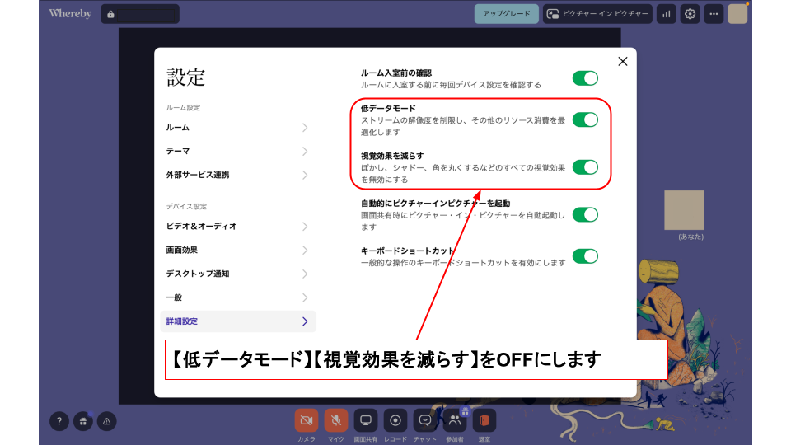Click the Camera icon in bottom toolbar
791x445 pixels.
[x=307, y=420]
